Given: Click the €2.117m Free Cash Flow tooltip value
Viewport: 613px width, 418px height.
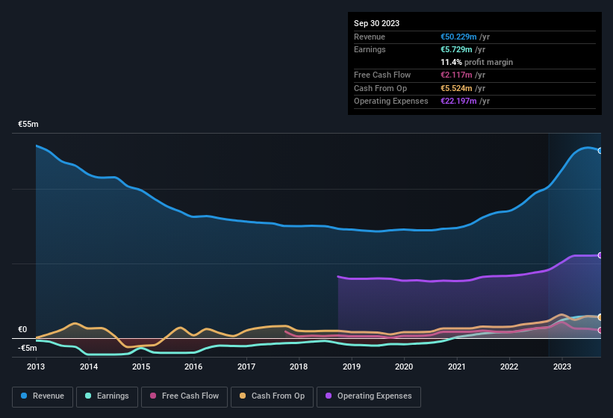Looking at the screenshot, I should (x=461, y=75).
